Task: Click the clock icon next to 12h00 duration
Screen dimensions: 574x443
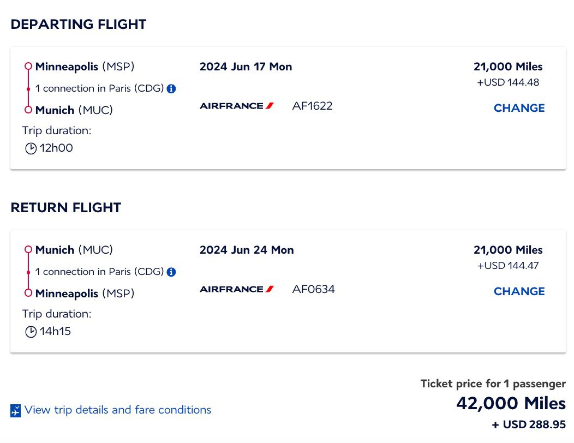Action: pos(31,147)
